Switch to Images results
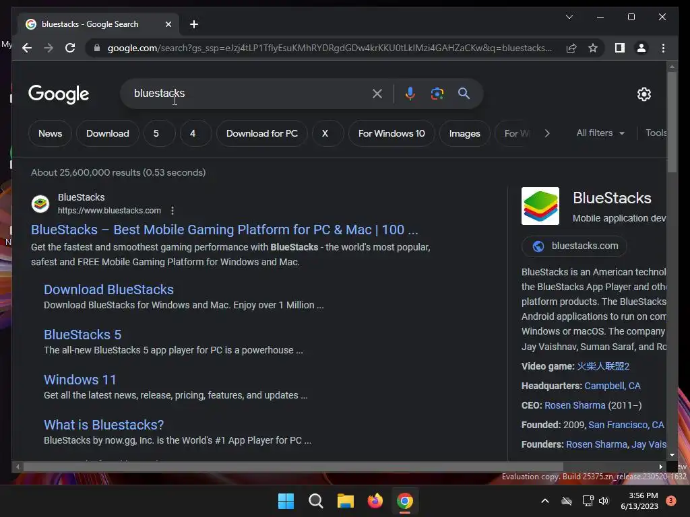The width and height of the screenshot is (690, 517). coord(464,133)
